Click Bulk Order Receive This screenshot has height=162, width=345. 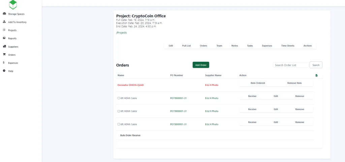pos(130,135)
